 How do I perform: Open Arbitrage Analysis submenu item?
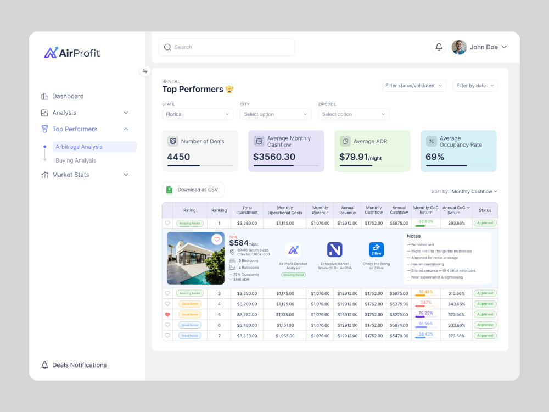click(x=94, y=147)
